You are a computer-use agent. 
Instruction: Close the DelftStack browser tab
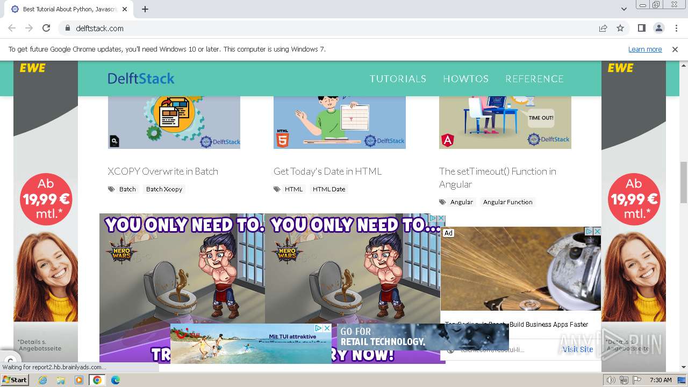[x=125, y=9]
